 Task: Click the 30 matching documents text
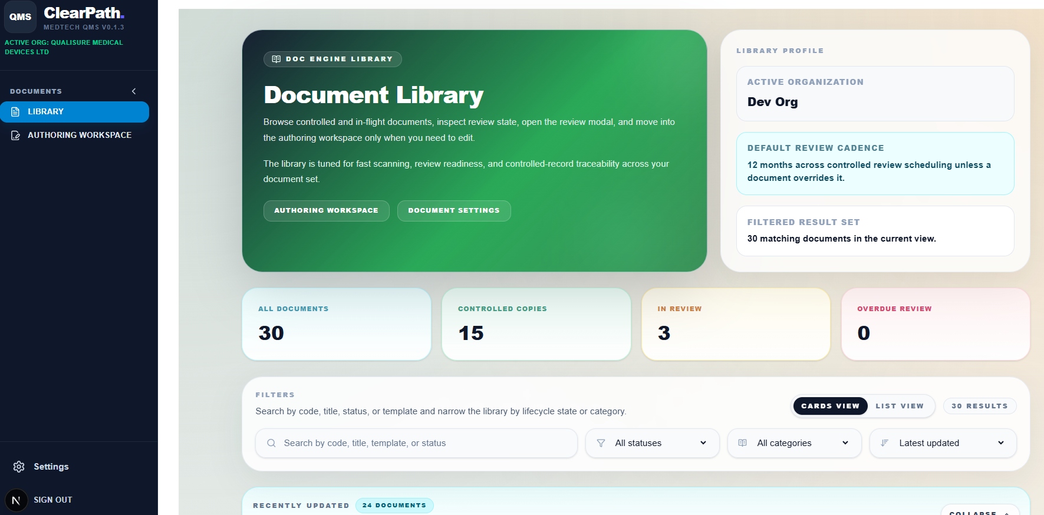[841, 239]
